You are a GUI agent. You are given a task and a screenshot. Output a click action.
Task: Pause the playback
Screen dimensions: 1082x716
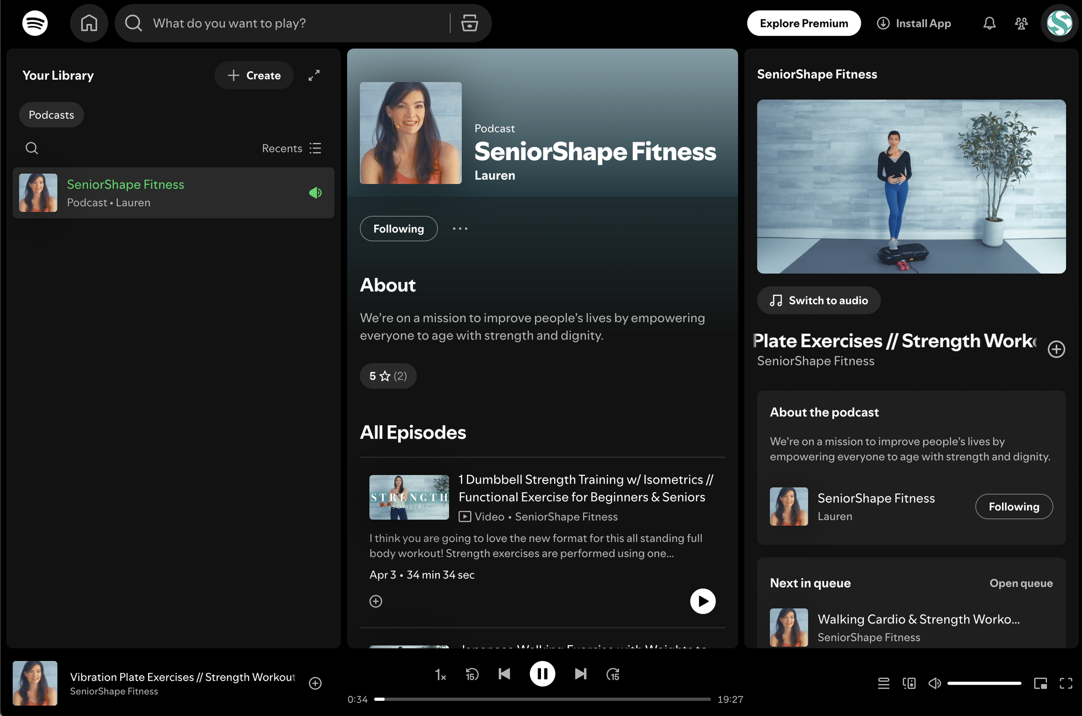click(x=542, y=674)
